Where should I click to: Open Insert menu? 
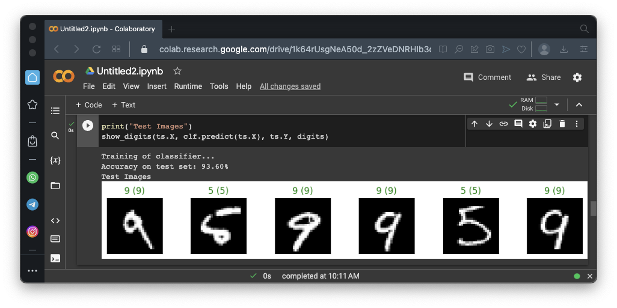[x=156, y=86]
